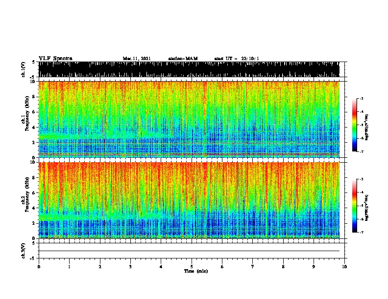Select the date text "Mar.11, 2021"

[137, 59]
